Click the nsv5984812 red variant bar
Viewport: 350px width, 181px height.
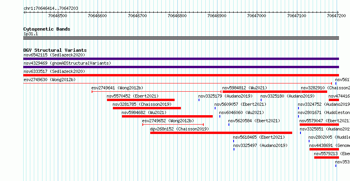click(x=262, y=92)
